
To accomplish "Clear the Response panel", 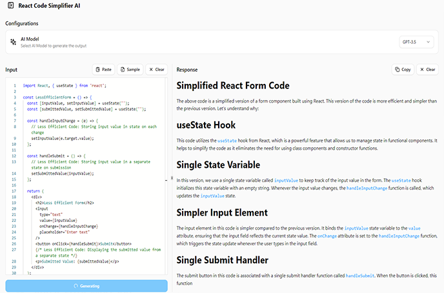I will [x=428, y=69].
